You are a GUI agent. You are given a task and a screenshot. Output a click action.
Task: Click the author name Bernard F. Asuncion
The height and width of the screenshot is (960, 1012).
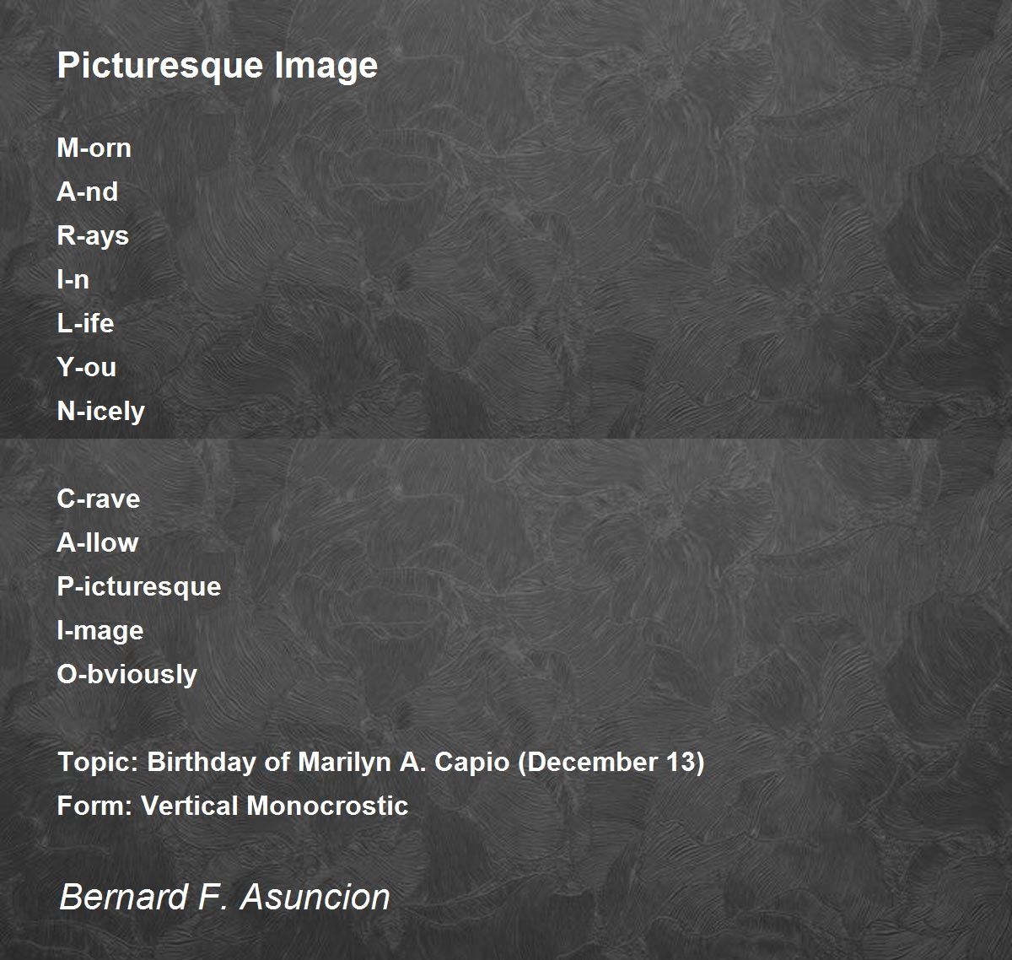click(224, 896)
